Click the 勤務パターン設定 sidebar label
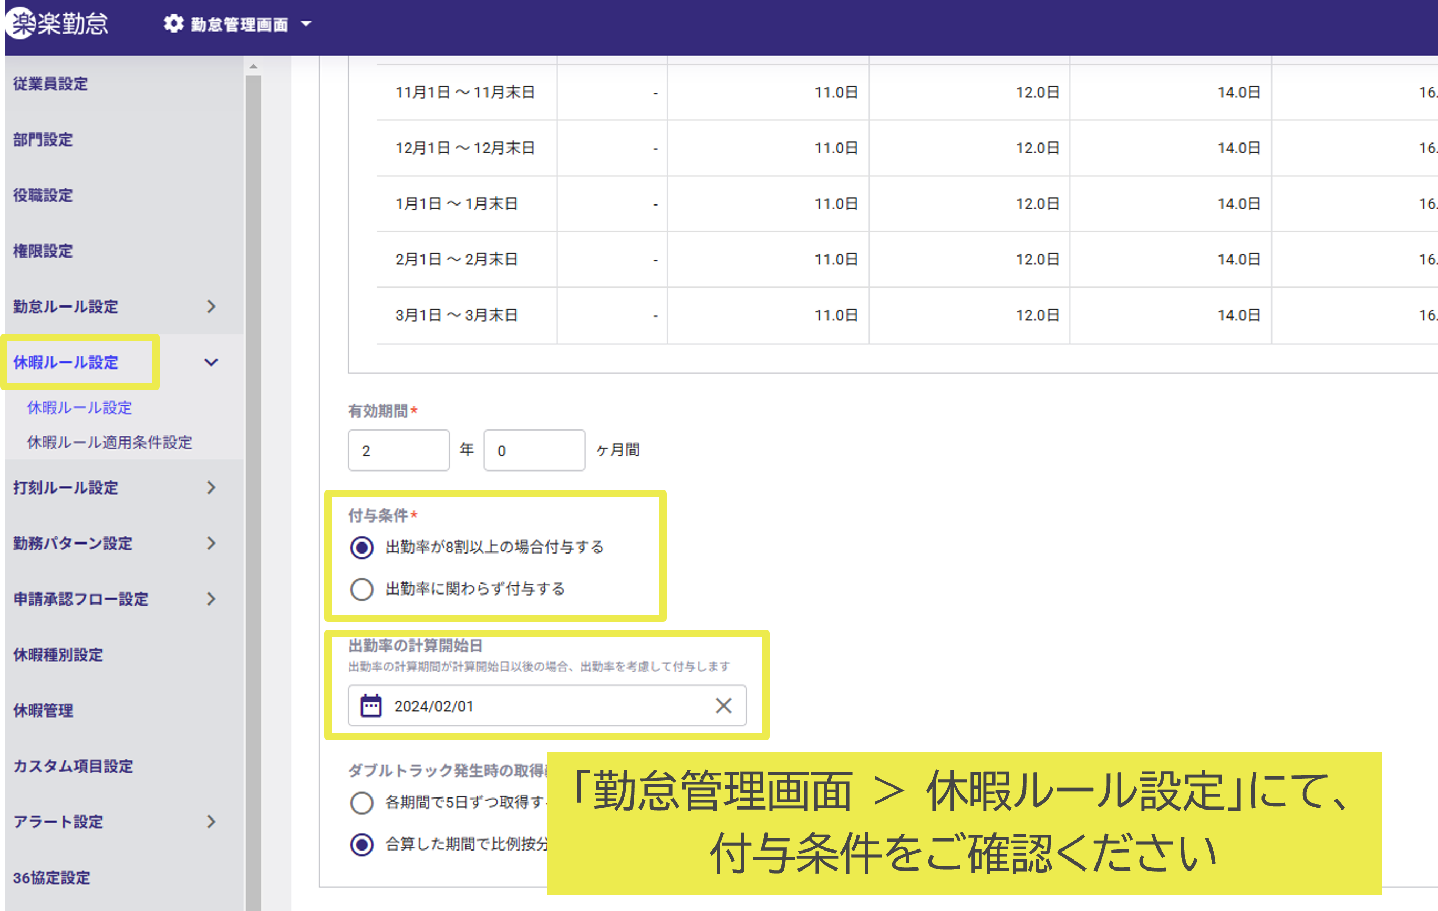The width and height of the screenshot is (1438, 911). tap(73, 543)
